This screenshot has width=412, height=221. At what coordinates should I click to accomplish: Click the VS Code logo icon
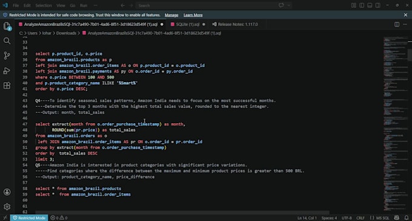tap(5, 5)
